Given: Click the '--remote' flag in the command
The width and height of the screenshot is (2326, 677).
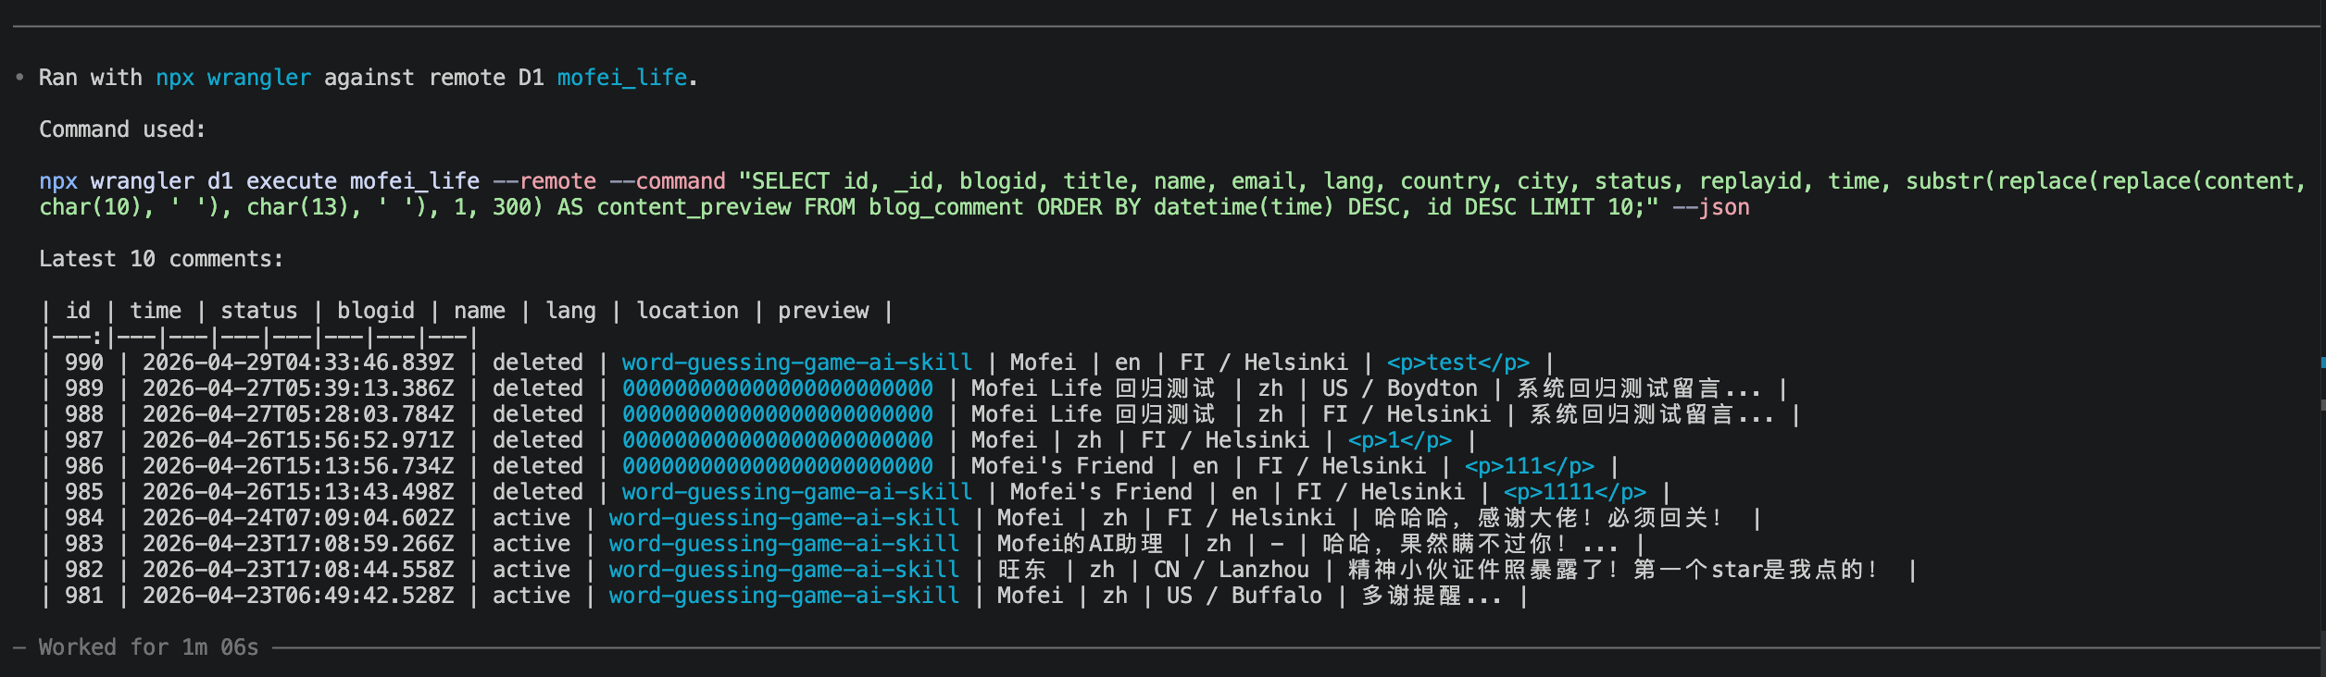Looking at the screenshot, I should (x=544, y=181).
